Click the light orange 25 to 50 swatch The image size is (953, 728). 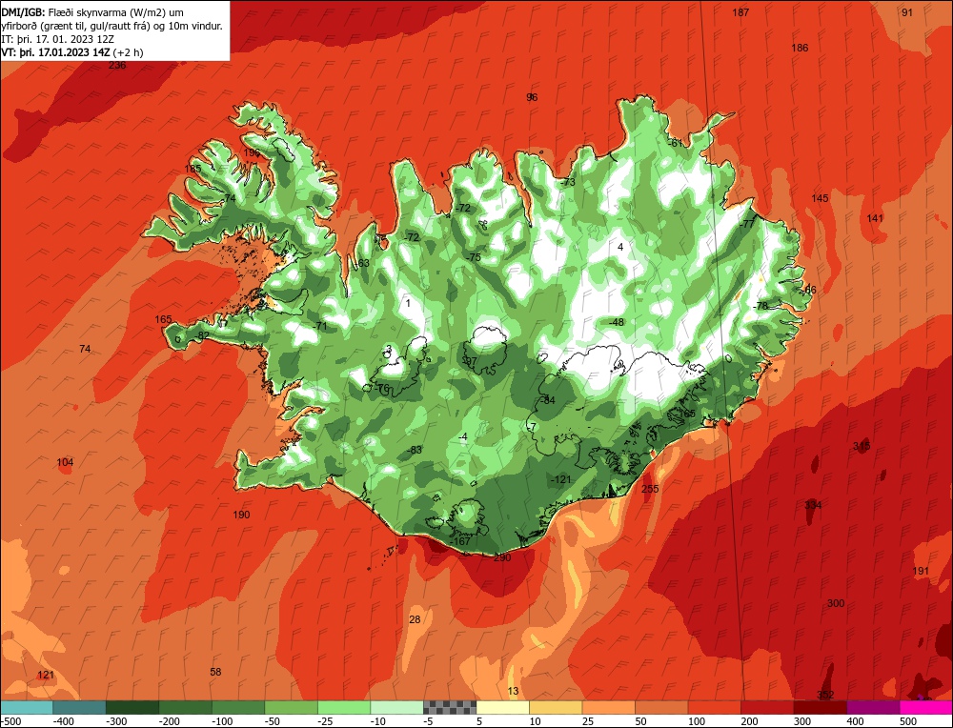click(x=608, y=707)
